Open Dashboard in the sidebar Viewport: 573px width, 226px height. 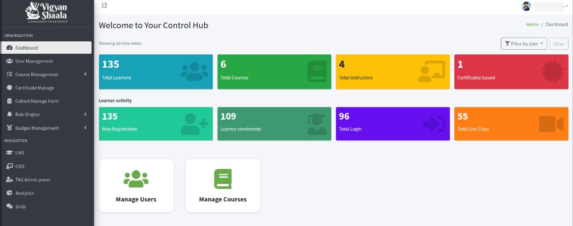coord(46,48)
